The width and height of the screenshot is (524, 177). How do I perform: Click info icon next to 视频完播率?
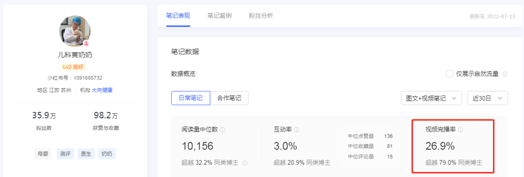pos(460,129)
